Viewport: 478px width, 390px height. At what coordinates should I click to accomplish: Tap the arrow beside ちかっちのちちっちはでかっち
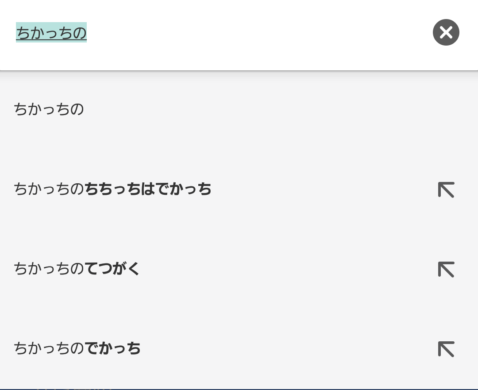click(x=446, y=189)
